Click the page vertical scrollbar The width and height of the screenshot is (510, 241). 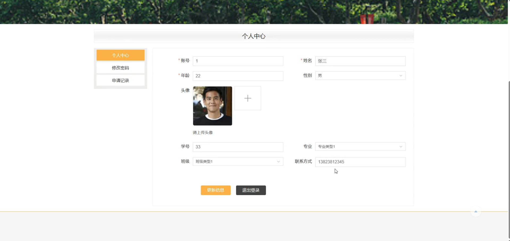click(509, 159)
